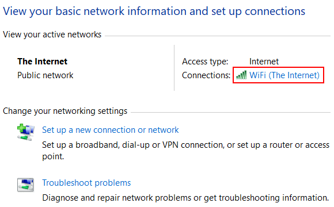Click the 'Diagnose and repair network problems' description
Viewport: 334px width, 207px height.
[x=185, y=198]
